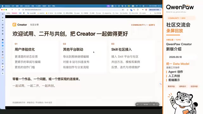Screen dimensions: 203x114
Task: Click the 社区共创 tag
Action: [x=194, y=86]
